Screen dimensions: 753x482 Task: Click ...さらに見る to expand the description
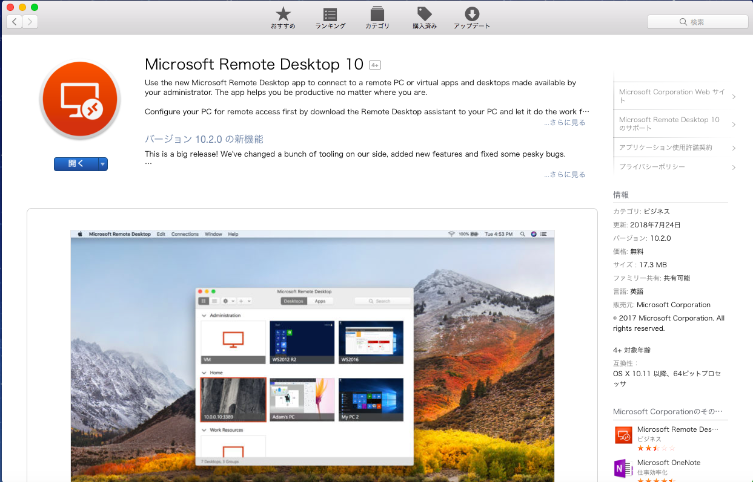tap(565, 122)
